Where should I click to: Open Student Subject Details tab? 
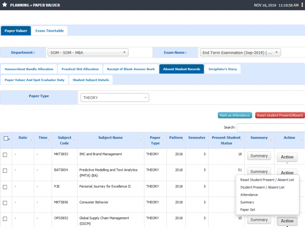(91, 80)
